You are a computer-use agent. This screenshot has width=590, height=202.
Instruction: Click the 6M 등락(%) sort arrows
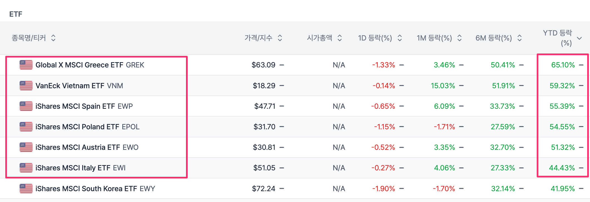click(x=519, y=38)
